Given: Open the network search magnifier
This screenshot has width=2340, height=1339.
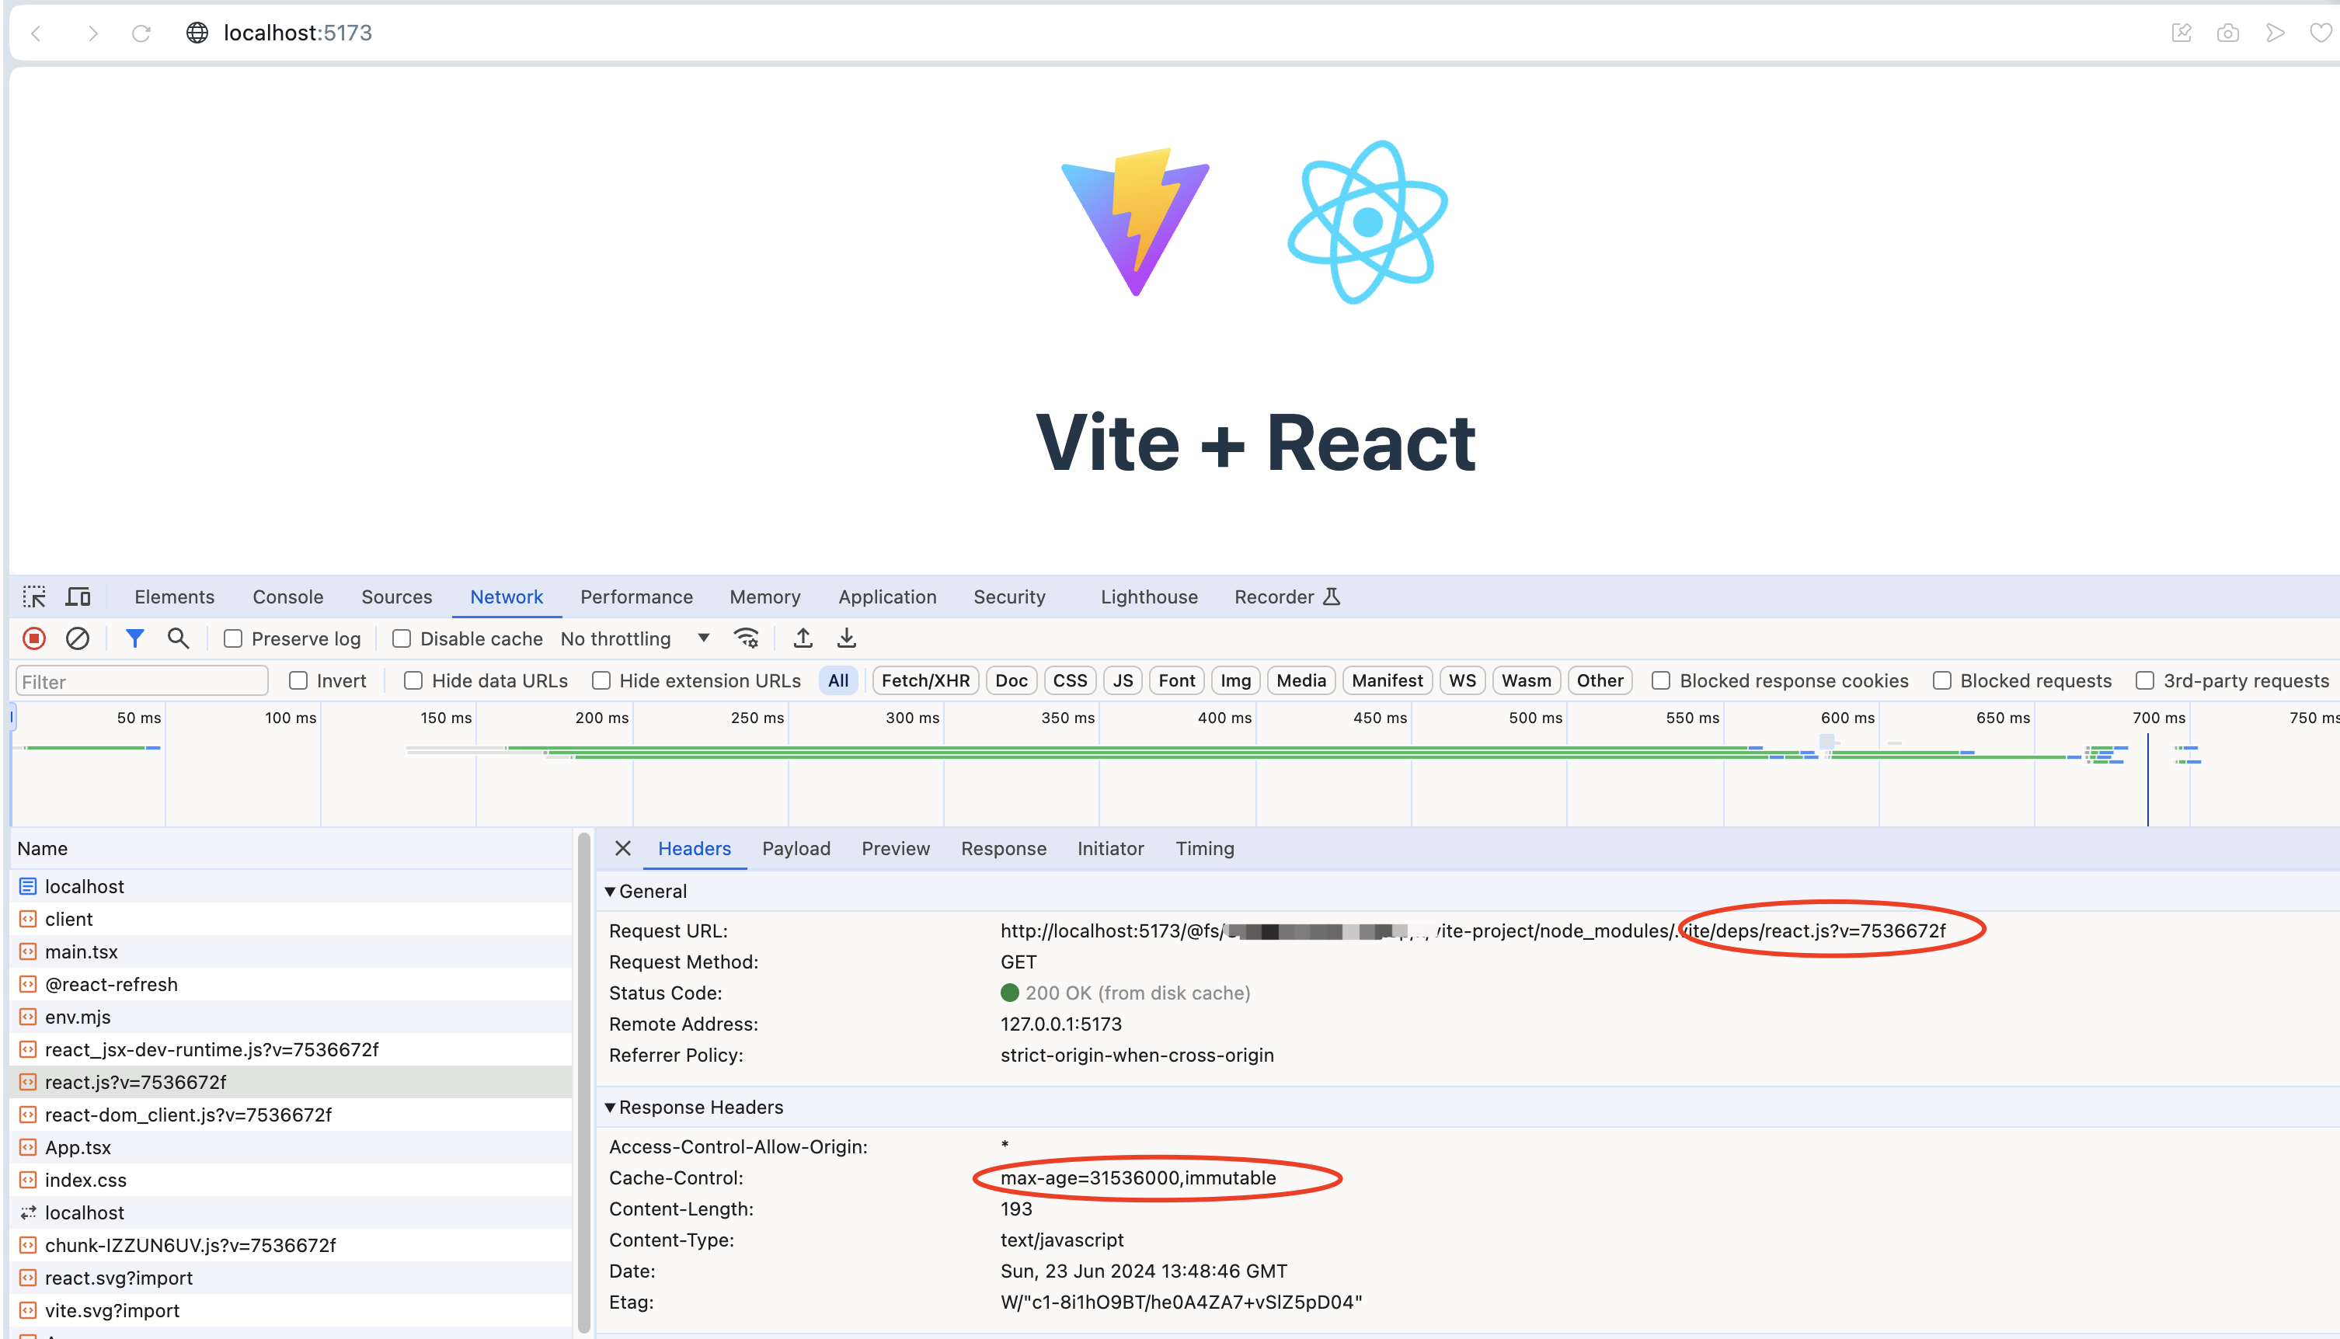Looking at the screenshot, I should pyautogui.click(x=179, y=638).
